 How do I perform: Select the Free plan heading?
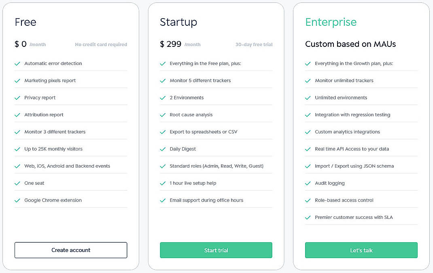25,22
